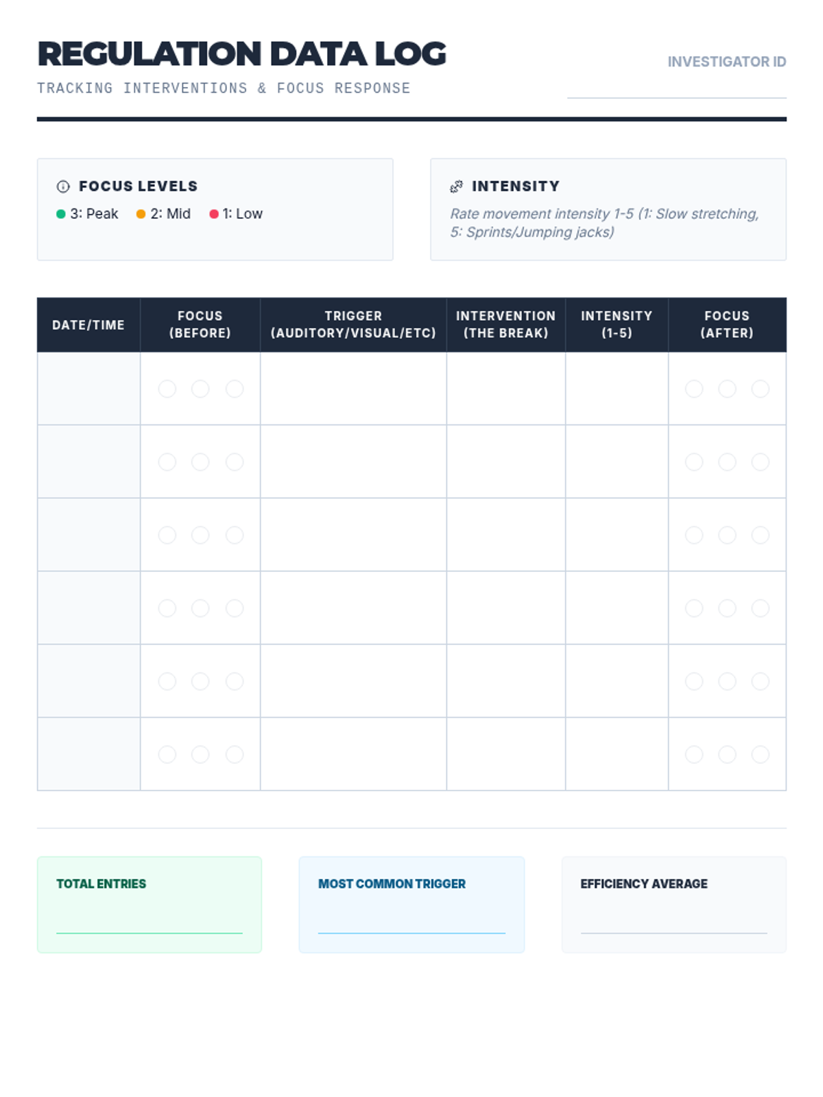Mark last circle in row one Focus After

tap(761, 389)
